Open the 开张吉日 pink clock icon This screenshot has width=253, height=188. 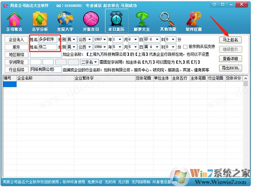[91, 21]
